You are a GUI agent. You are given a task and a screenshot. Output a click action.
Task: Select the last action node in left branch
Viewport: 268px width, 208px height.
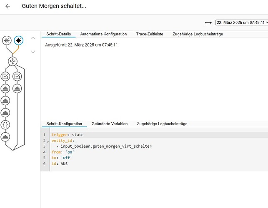tap(5, 137)
